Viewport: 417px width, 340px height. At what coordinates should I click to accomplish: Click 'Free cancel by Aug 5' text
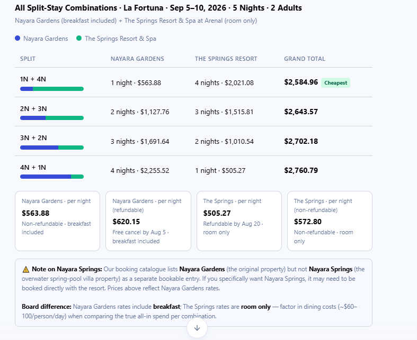(x=139, y=232)
